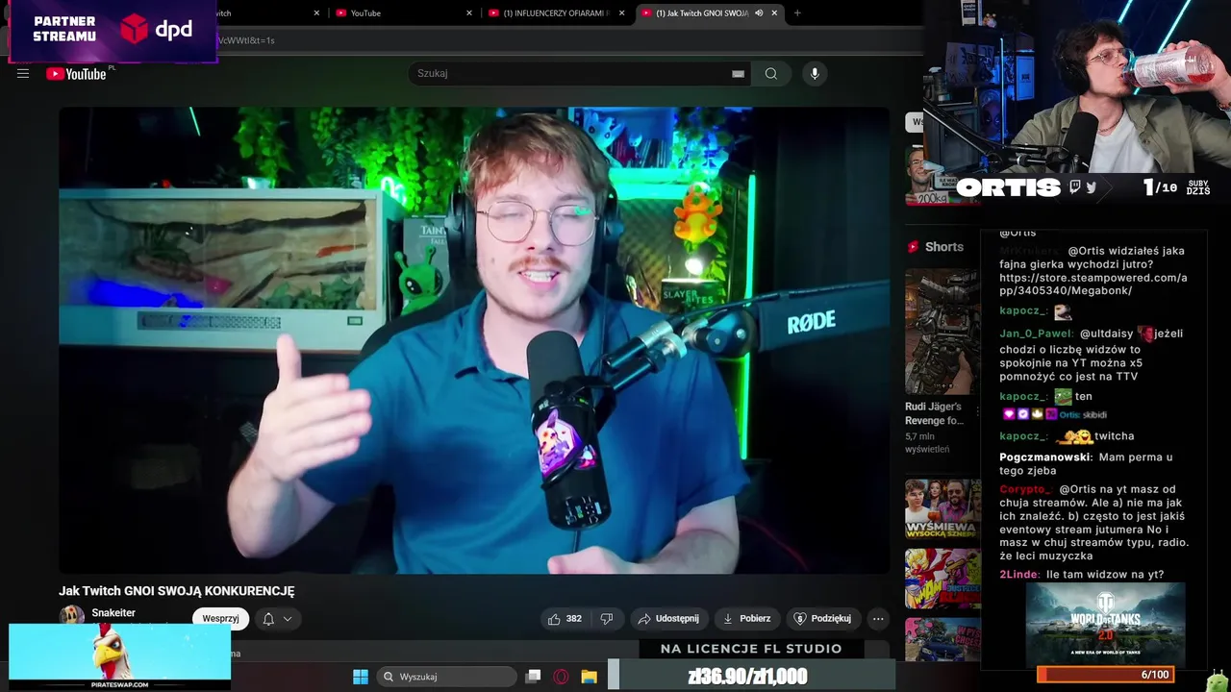1231x692 pixels.
Task: Click the browser address bar URL
Action: 246,40
